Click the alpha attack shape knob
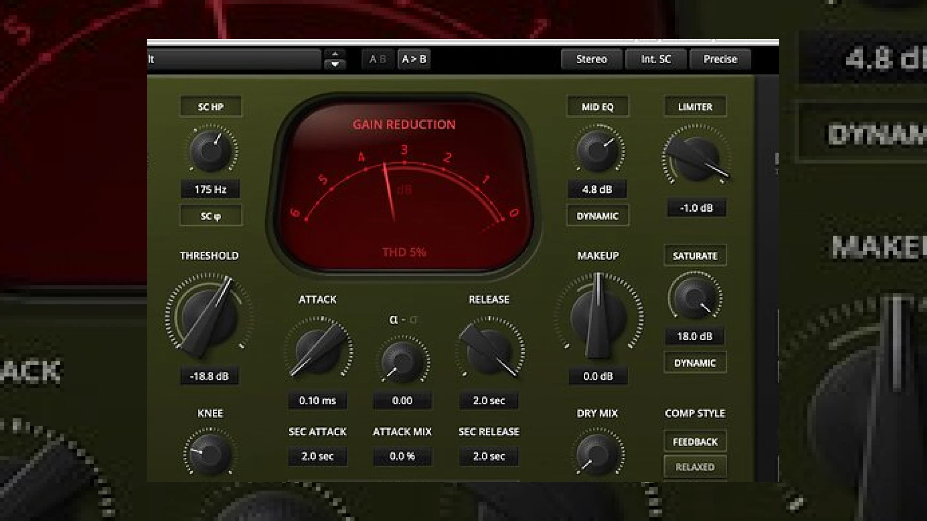 click(x=402, y=362)
